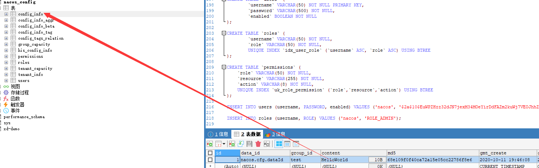The height and width of the screenshot is (168, 539).
Task: Select the tenant_capacity table label
Action: pyautogui.click(x=35, y=68)
